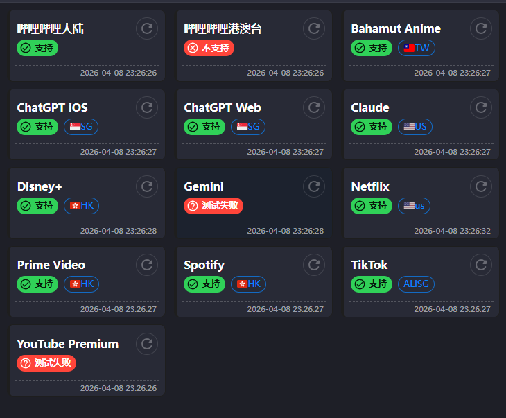506x418 pixels.
Task: Refresh the 哔哩哔哩港澳台 test result
Action: pos(313,28)
